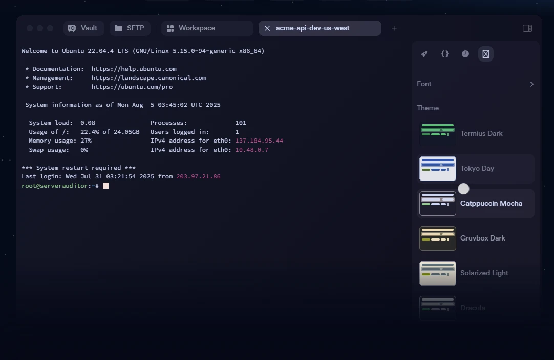The height and width of the screenshot is (360, 554).
Task: Choose the Dracula theme
Action: 476,308
